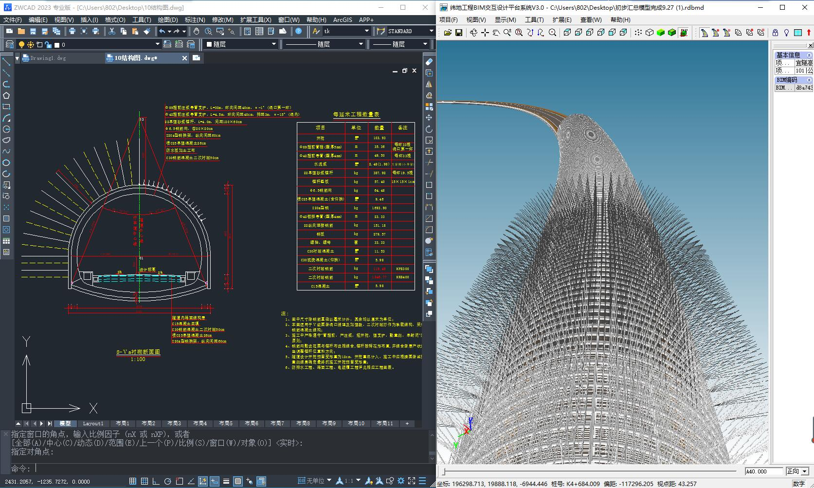The image size is (814, 488).
Task: Open the STANDARD dimension style dropdown
Action: (x=431, y=31)
